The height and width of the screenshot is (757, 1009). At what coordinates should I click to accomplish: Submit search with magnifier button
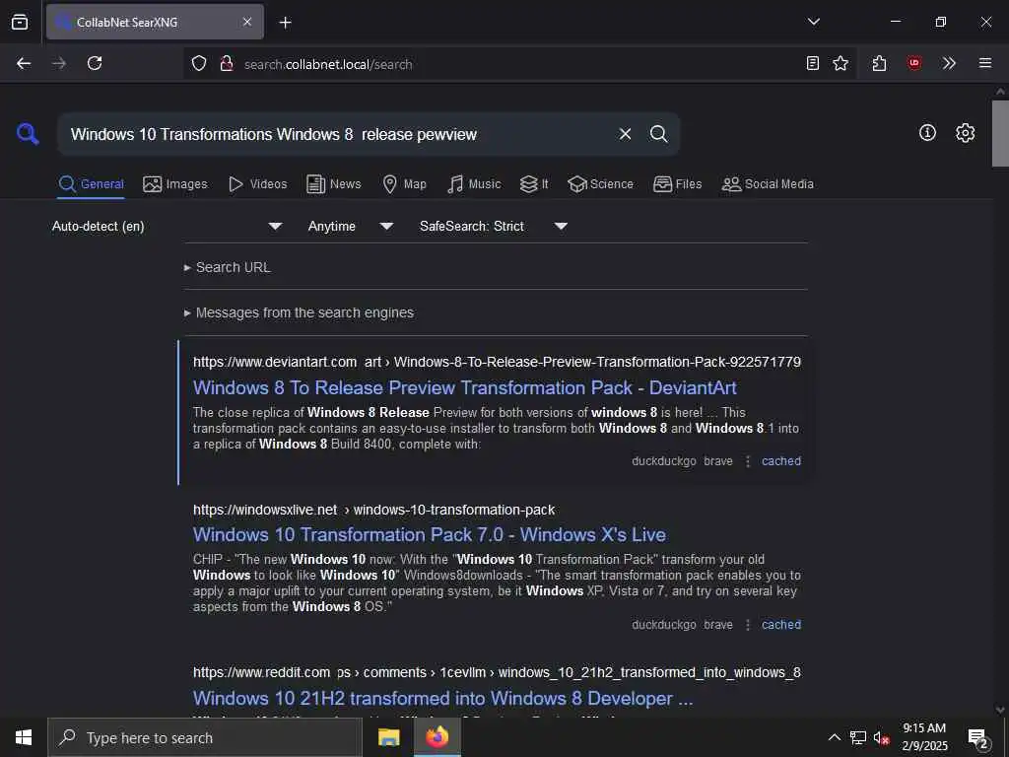658,134
